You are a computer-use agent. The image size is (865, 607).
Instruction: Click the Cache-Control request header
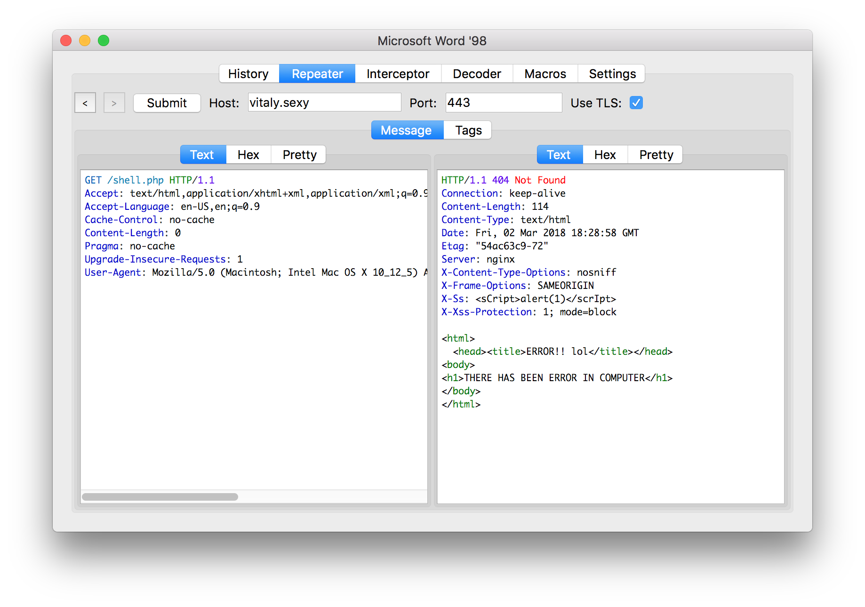pyautogui.click(x=150, y=220)
